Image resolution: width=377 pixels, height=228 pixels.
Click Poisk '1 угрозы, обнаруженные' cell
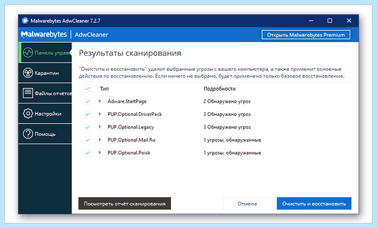pyautogui.click(x=232, y=153)
